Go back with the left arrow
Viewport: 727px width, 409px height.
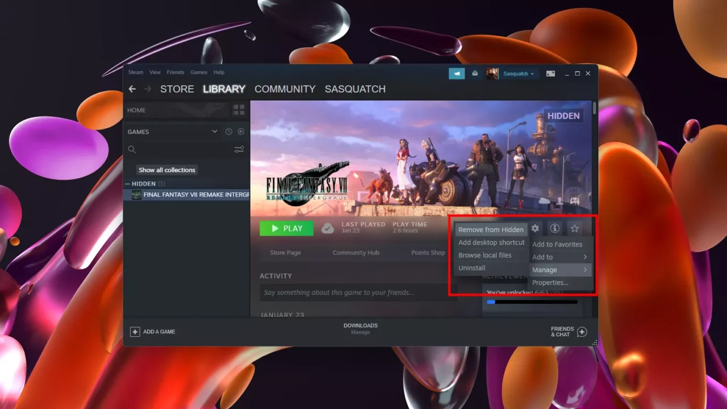(x=132, y=89)
